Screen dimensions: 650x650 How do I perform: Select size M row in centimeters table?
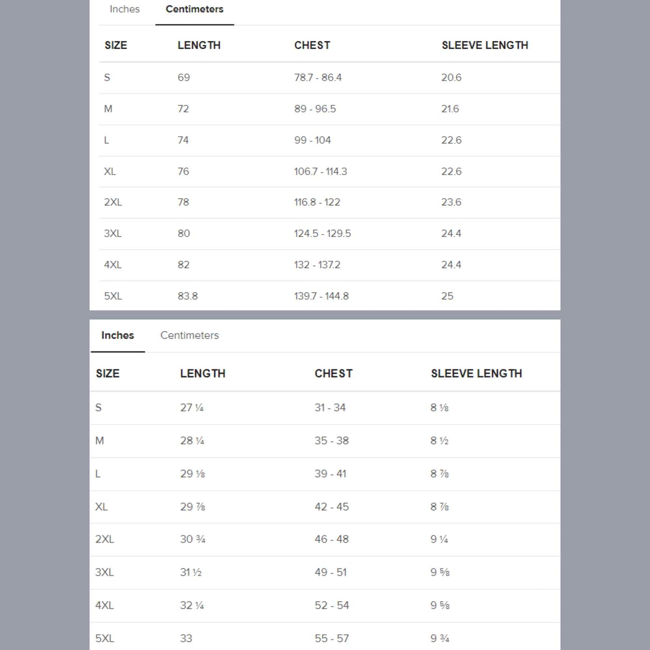click(108, 109)
